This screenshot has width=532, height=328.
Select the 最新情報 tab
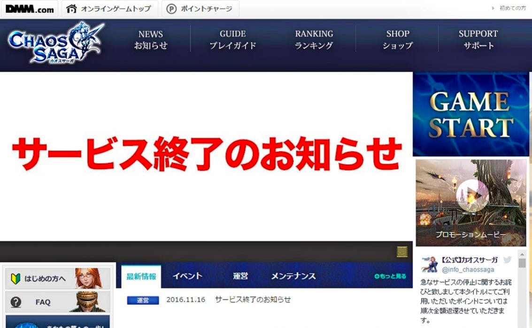(141, 276)
